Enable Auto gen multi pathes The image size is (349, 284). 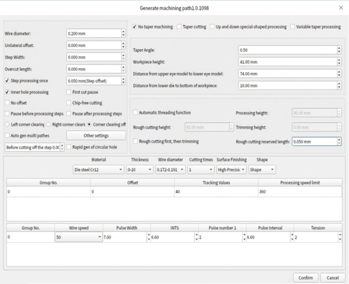[x=7, y=135]
